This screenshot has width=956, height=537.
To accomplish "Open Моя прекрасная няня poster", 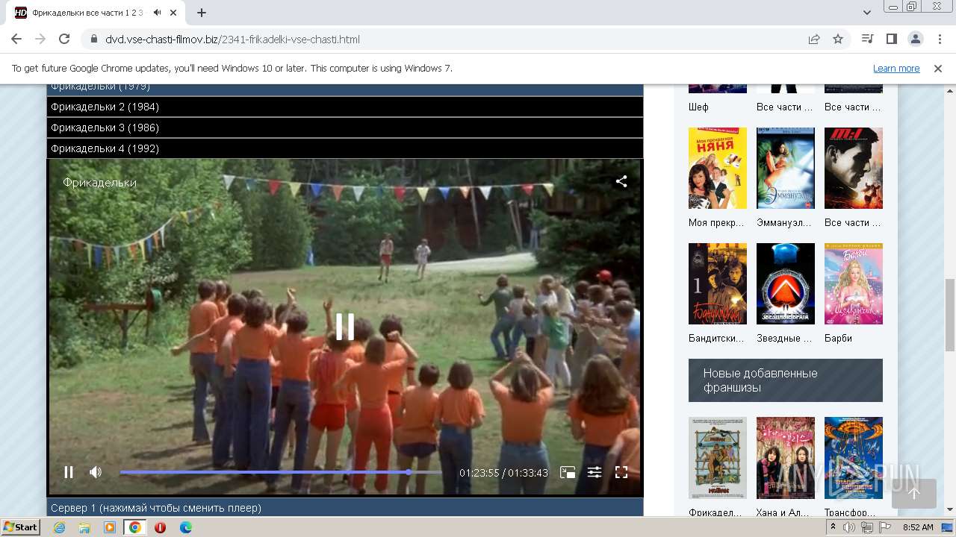I will (x=718, y=168).
